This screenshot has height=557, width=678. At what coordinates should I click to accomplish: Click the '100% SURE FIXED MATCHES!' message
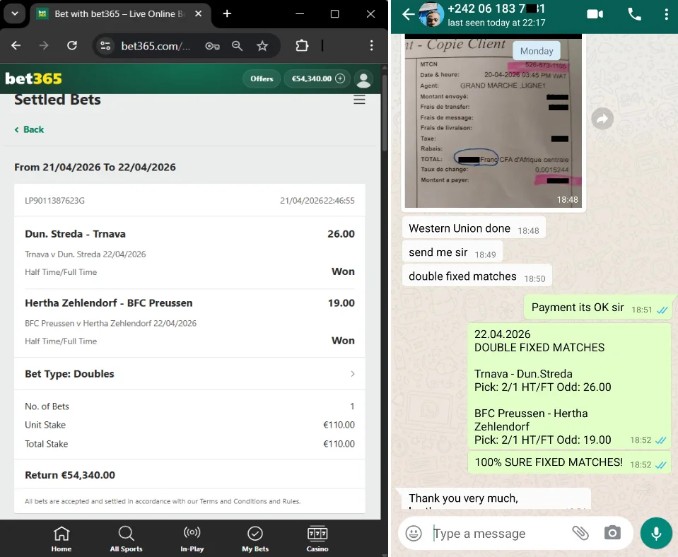[570, 462]
